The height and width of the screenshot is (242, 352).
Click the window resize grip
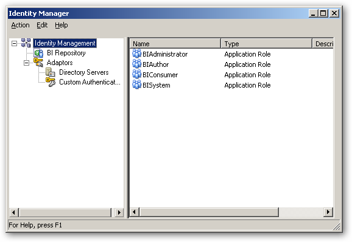[336, 227]
